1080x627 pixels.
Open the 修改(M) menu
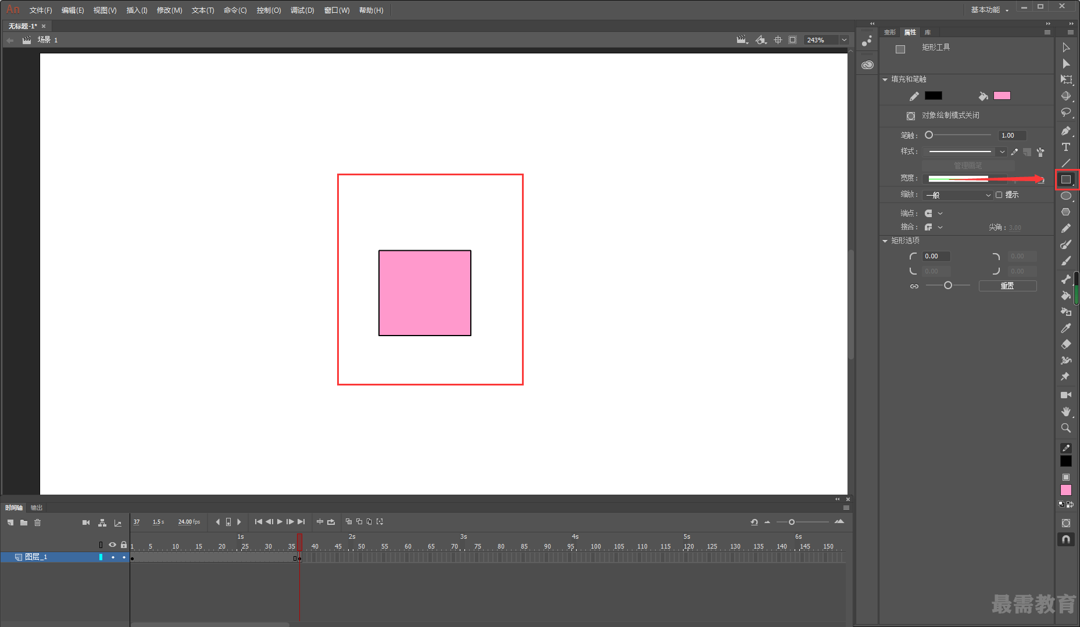tap(169, 10)
